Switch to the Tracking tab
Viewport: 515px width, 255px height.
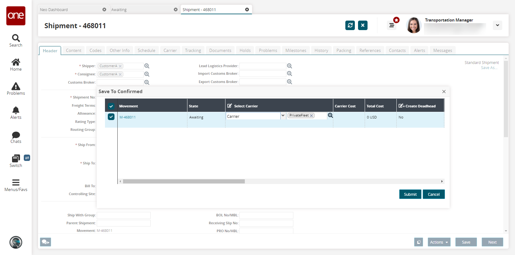193,50
